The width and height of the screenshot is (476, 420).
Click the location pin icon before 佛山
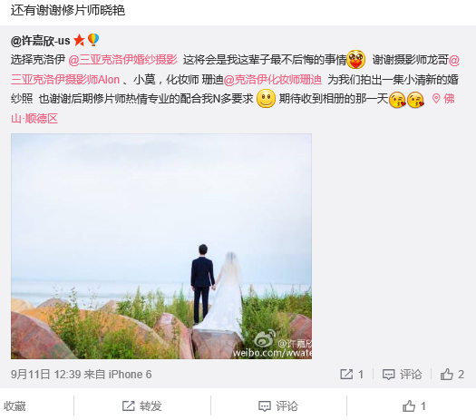pyautogui.click(x=436, y=99)
